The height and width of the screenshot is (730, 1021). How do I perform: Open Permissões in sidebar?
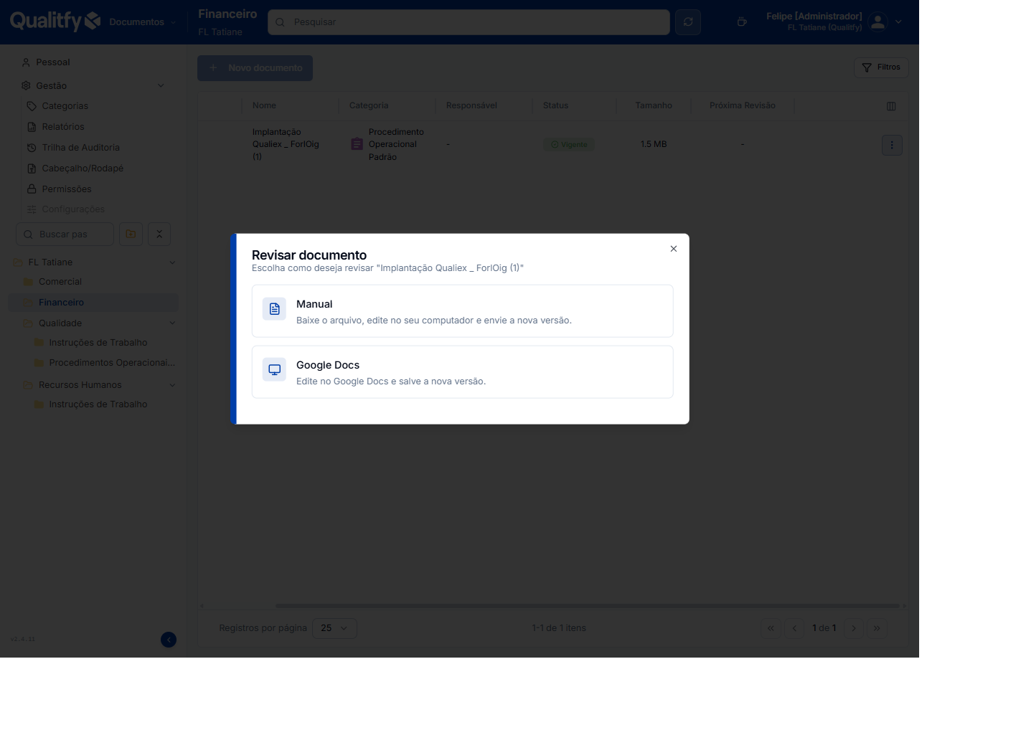(x=67, y=189)
